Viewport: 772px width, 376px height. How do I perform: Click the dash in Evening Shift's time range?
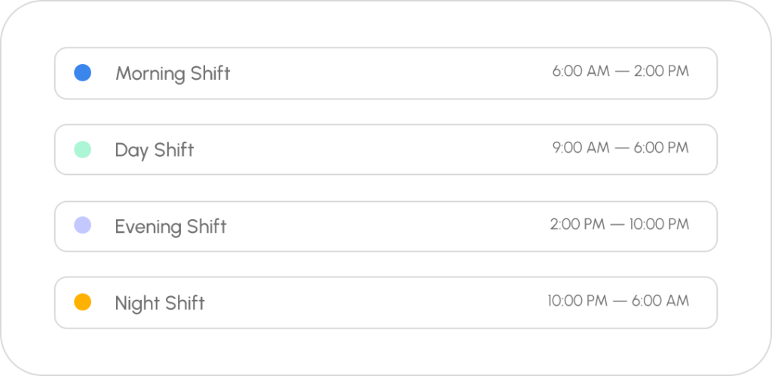[x=616, y=224]
